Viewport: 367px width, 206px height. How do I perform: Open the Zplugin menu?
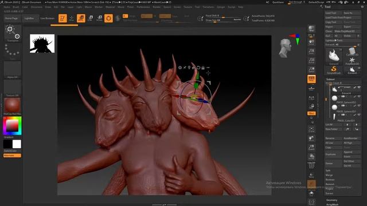(x=221, y=7)
